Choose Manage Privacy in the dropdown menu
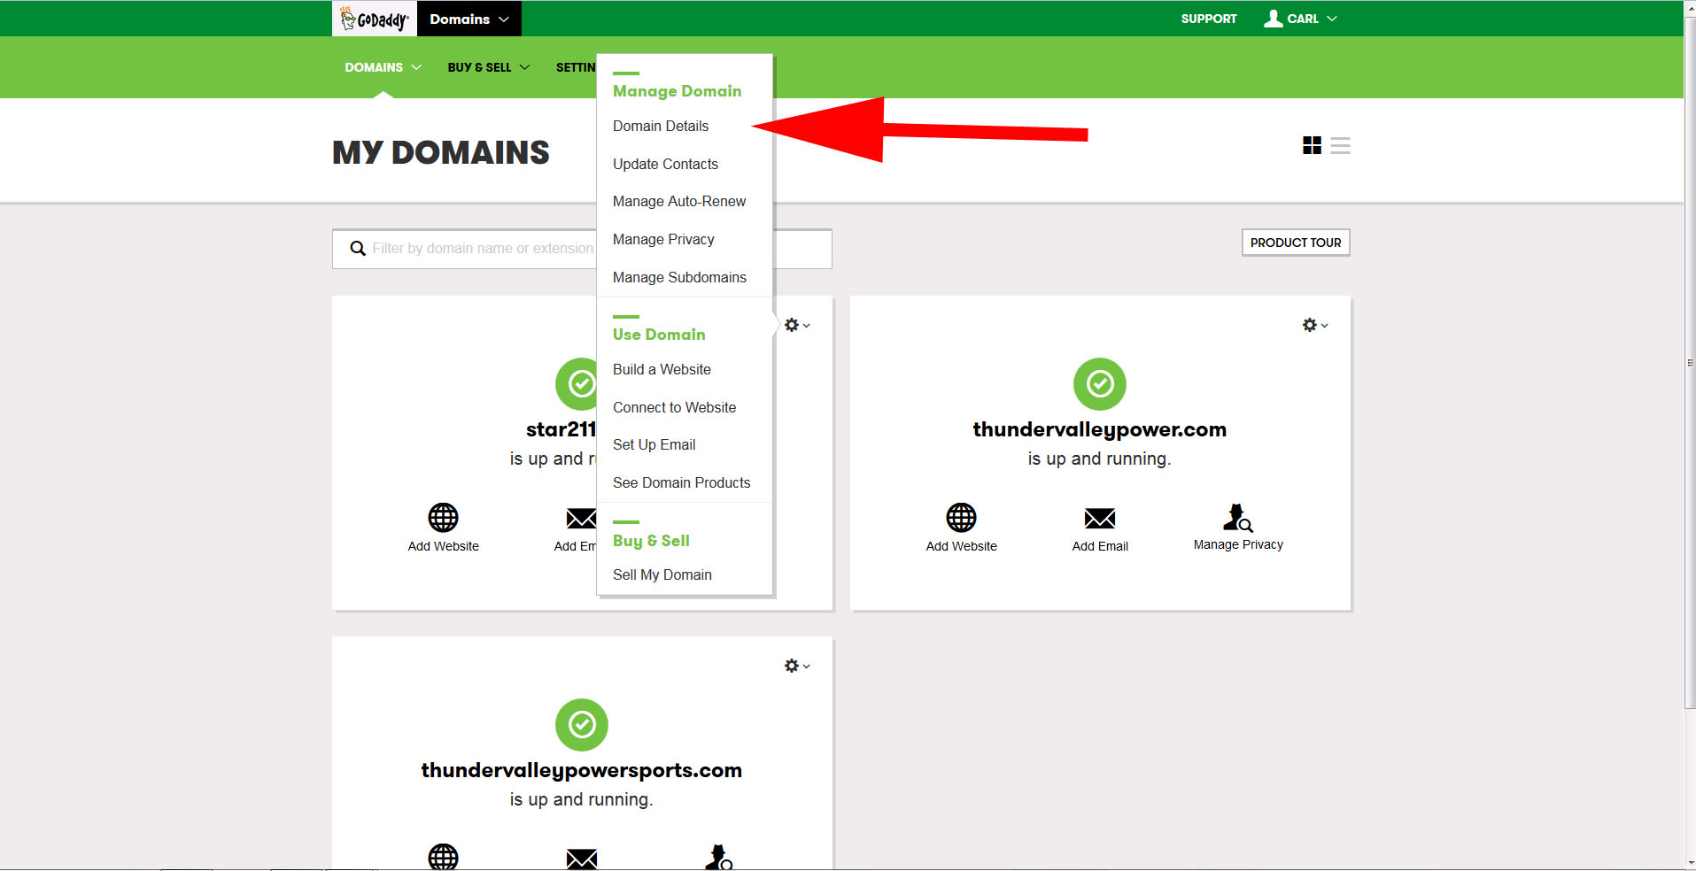This screenshot has width=1696, height=871. point(663,239)
